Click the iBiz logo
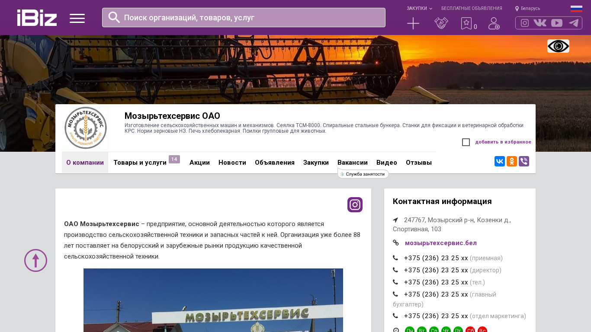591x332 pixels. (37, 18)
